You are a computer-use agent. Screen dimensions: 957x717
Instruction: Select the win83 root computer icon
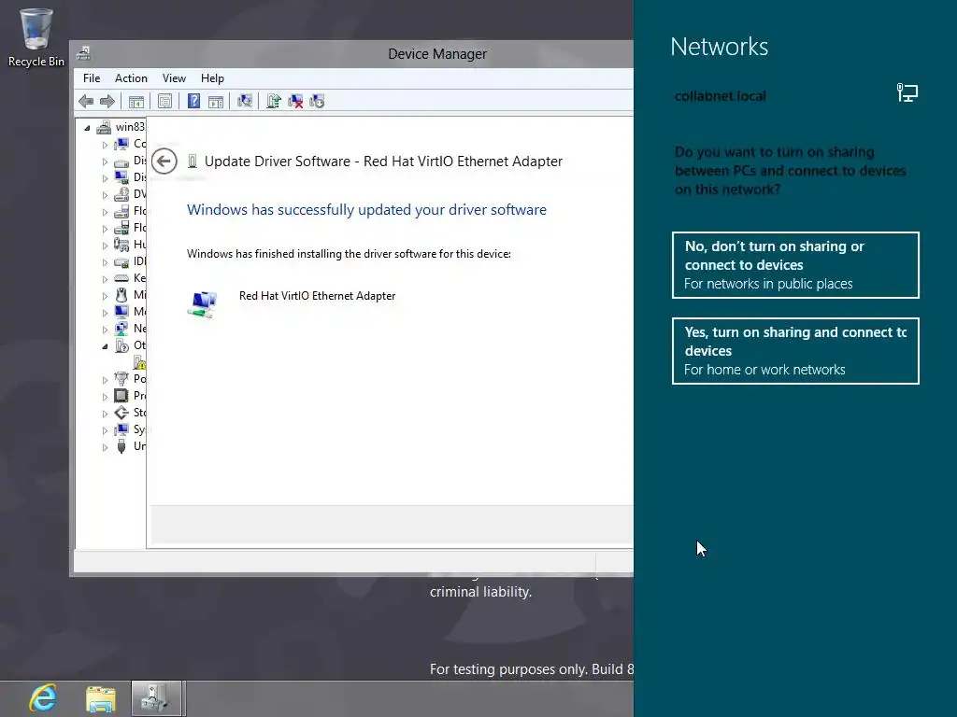[x=105, y=127]
